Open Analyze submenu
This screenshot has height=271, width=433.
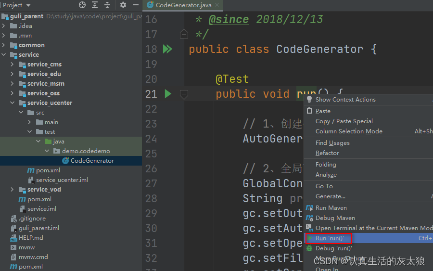pos(369,175)
